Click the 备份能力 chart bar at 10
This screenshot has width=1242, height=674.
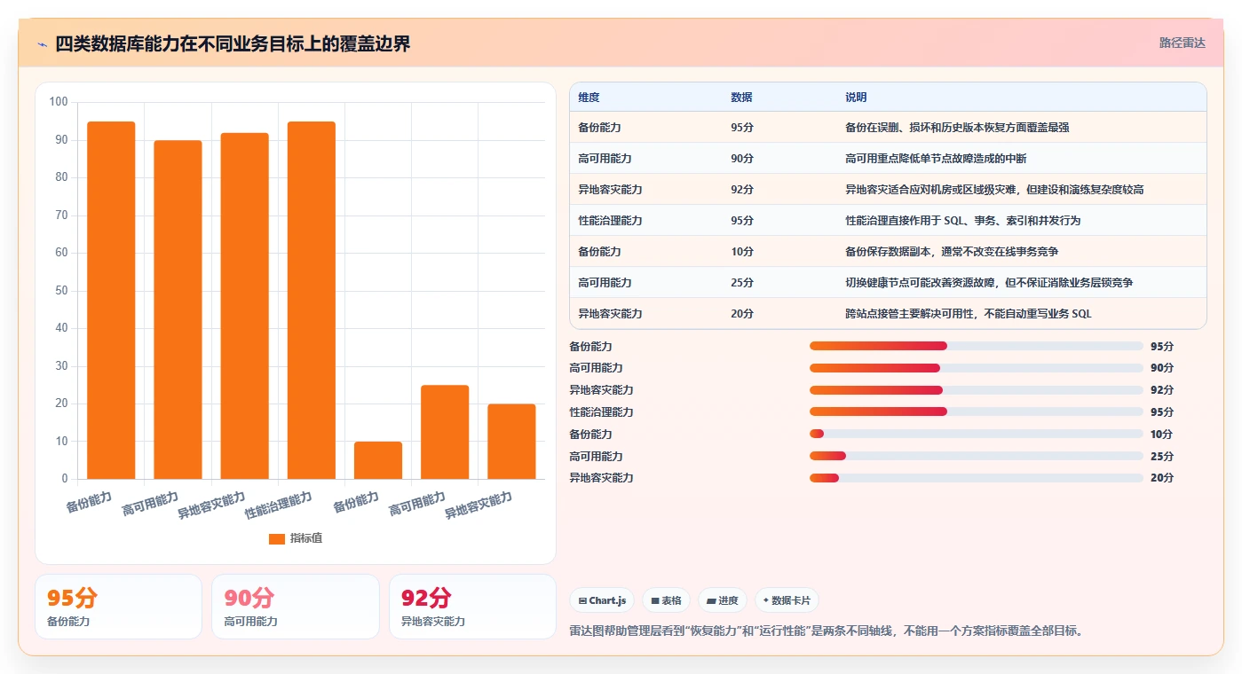378,460
